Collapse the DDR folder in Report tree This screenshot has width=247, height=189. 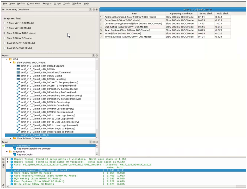pos(7,59)
